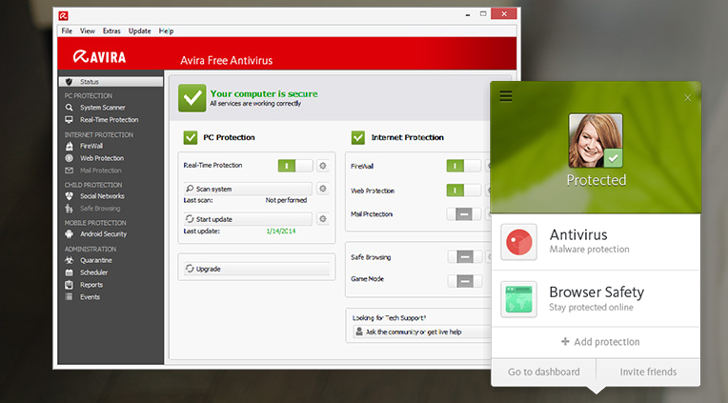Switch off the Web Protection toggle
The width and height of the screenshot is (728, 403).
click(463, 191)
